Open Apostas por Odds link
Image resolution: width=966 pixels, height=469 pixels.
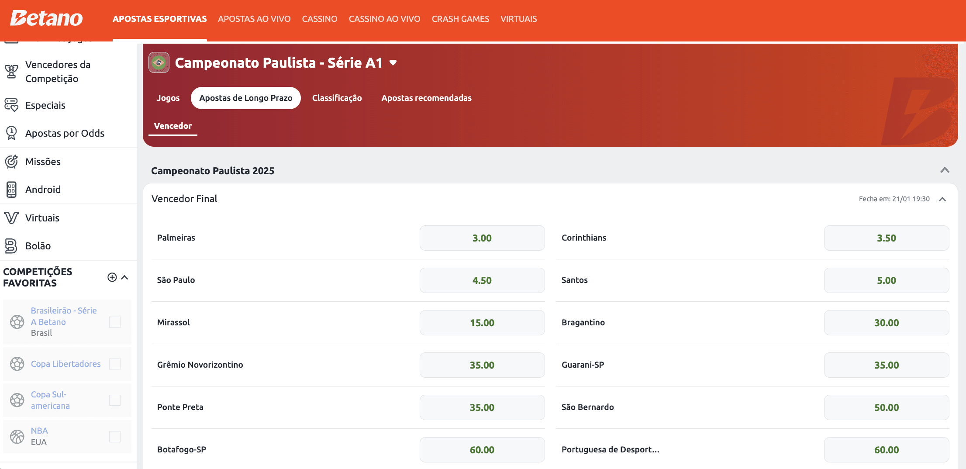pyautogui.click(x=65, y=133)
